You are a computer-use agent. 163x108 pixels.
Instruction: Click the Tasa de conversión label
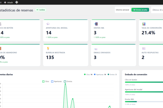pyautogui.click(x=152, y=28)
